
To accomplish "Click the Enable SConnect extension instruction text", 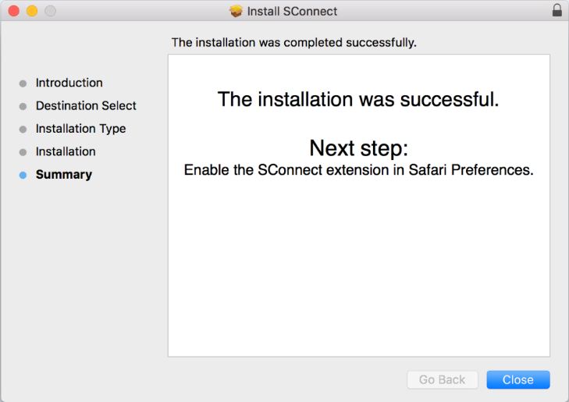I will (358, 170).
